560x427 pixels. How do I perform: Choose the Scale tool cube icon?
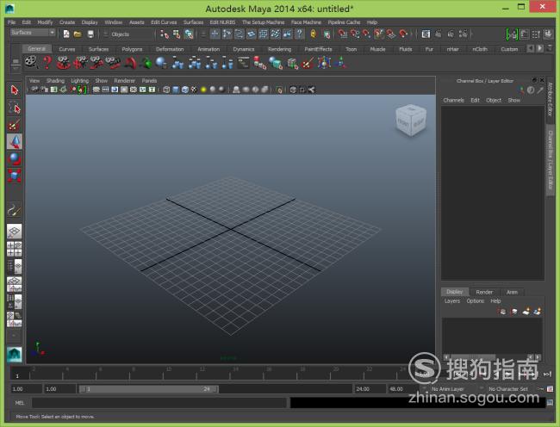point(15,176)
